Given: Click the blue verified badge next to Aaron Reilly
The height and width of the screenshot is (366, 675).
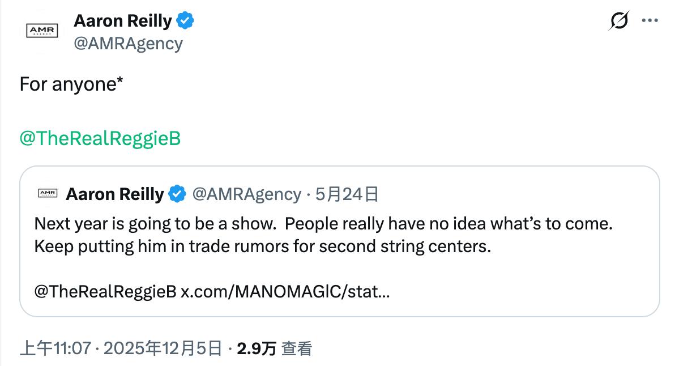Looking at the screenshot, I should [184, 20].
